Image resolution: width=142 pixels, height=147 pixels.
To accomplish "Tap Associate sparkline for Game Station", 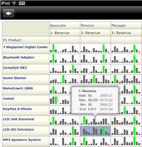I will click(x=64, y=79).
